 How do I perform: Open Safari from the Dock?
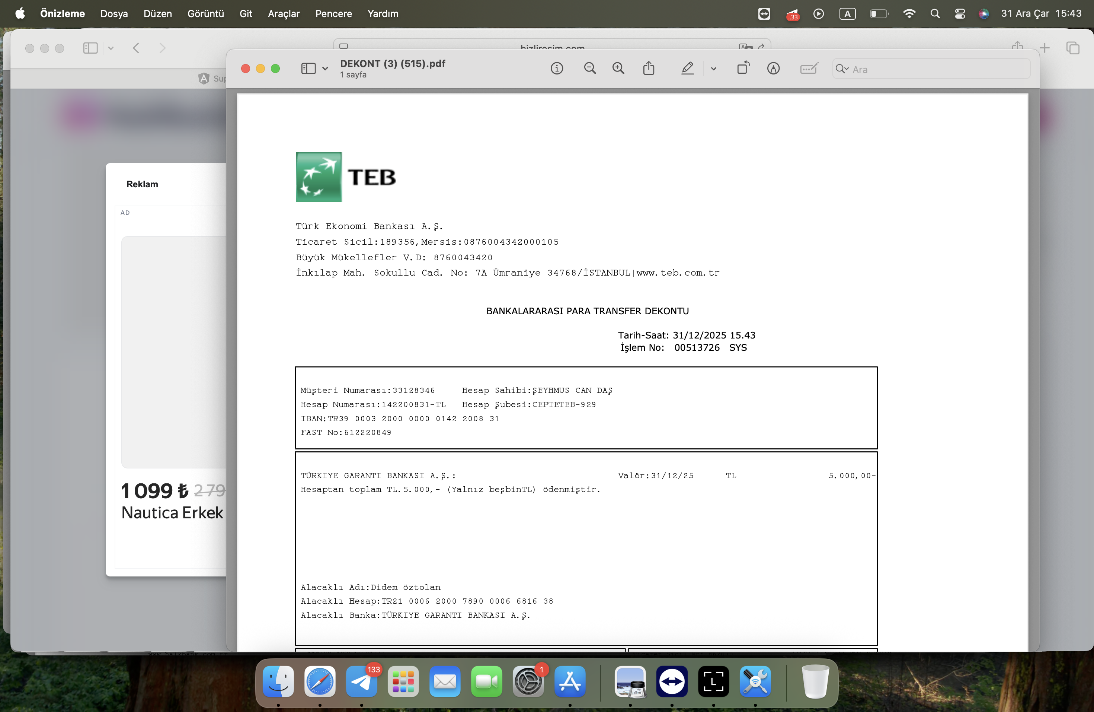pyautogui.click(x=320, y=681)
